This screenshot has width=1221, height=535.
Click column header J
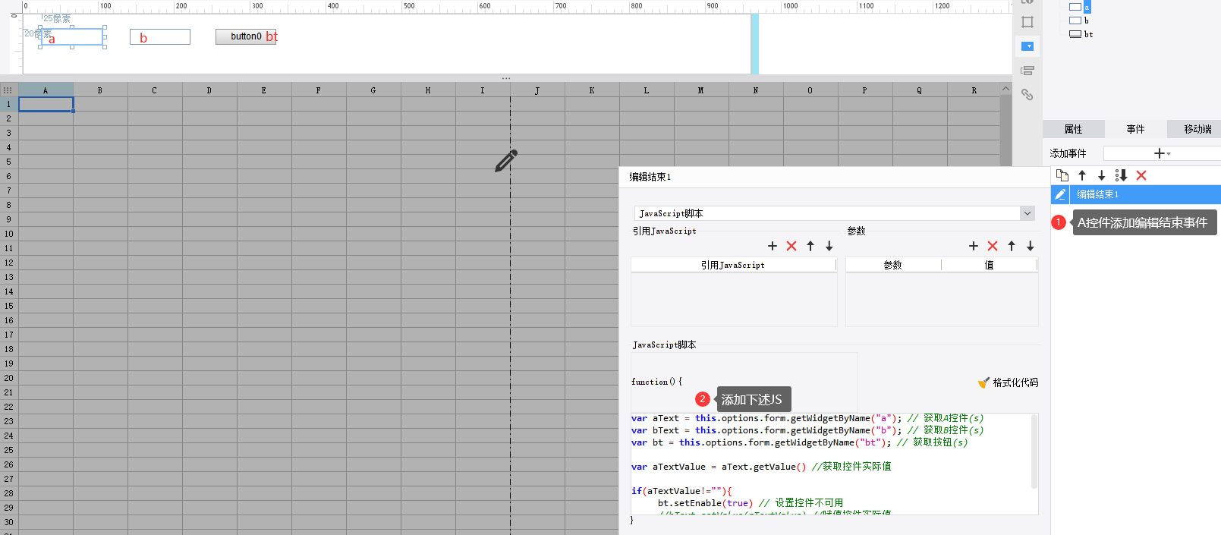[537, 90]
